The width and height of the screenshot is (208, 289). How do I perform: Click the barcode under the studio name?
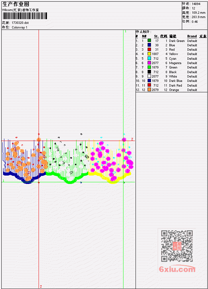click(25, 16)
